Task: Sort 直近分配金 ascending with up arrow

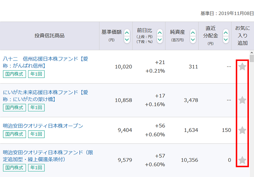Action: point(226,33)
